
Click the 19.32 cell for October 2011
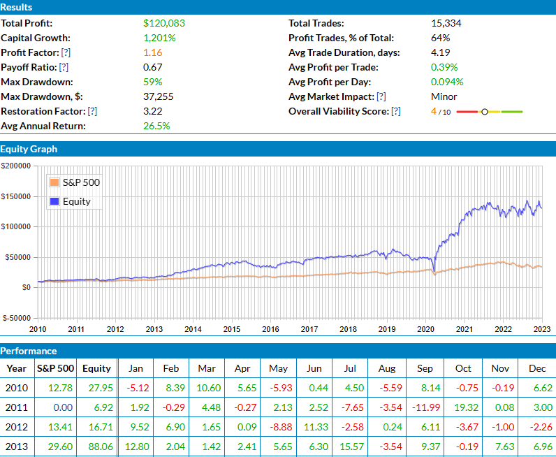coord(463,407)
